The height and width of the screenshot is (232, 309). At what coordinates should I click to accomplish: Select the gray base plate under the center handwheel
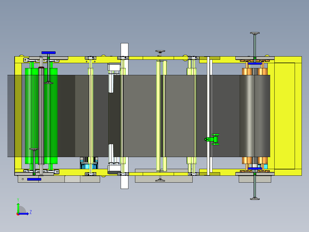point(164,179)
